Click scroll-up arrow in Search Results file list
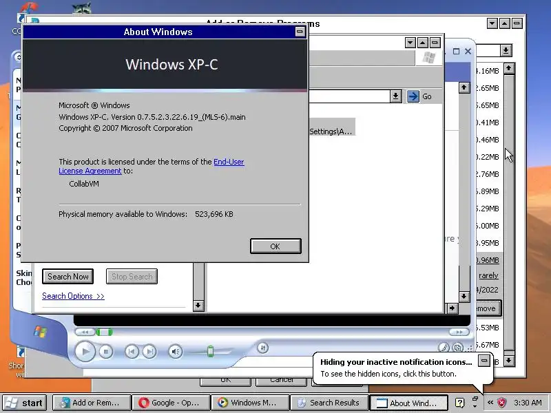Screen dimensions: 551x413 coord(464,87)
